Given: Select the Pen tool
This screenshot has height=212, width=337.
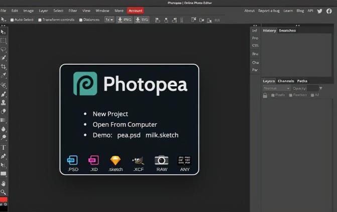Looking at the screenshot, I should pyautogui.click(x=3, y=156).
